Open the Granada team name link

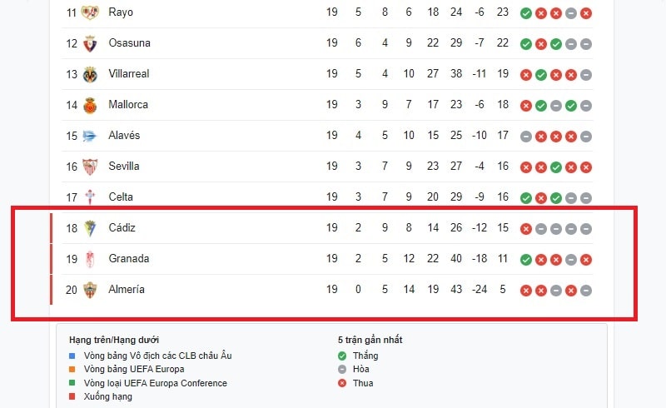[x=129, y=259]
